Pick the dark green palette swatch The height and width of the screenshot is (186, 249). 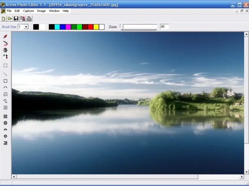(74, 27)
